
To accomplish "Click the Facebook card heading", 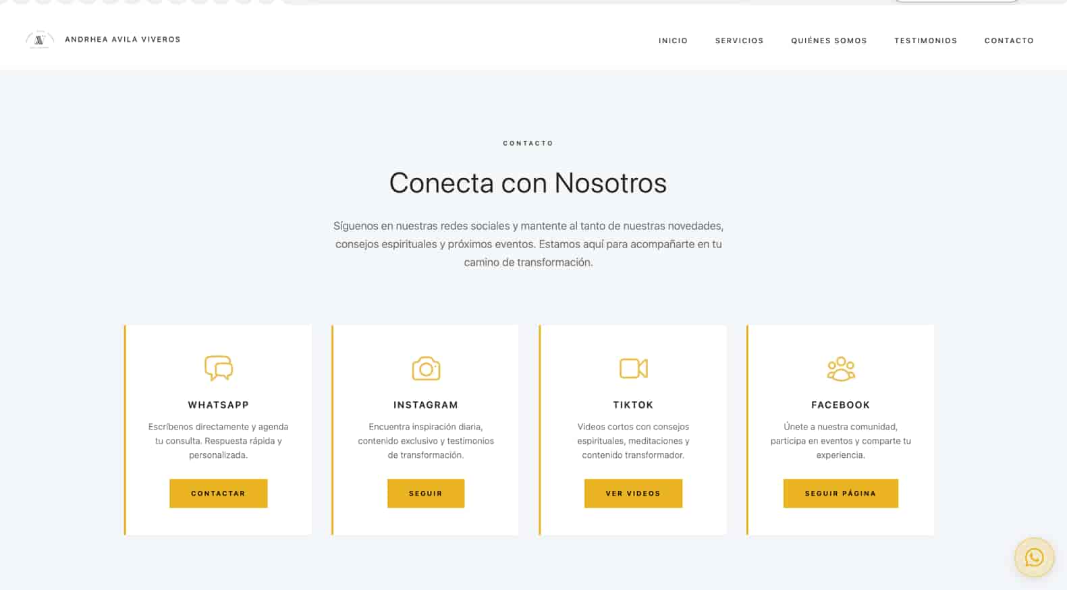I will pyautogui.click(x=840, y=405).
